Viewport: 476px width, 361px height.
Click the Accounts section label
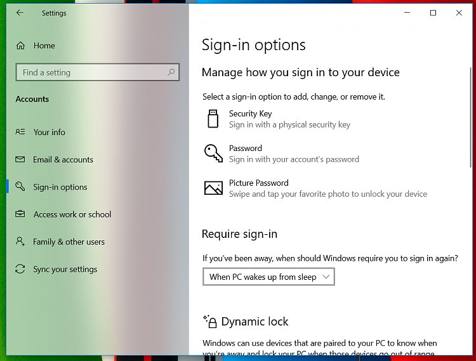[32, 99]
